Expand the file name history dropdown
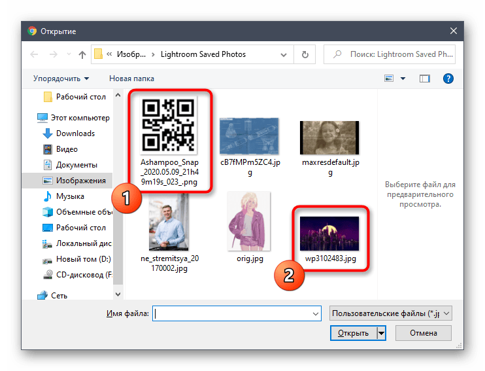Image resolution: width=485 pixels, height=371 pixels. tap(316, 314)
